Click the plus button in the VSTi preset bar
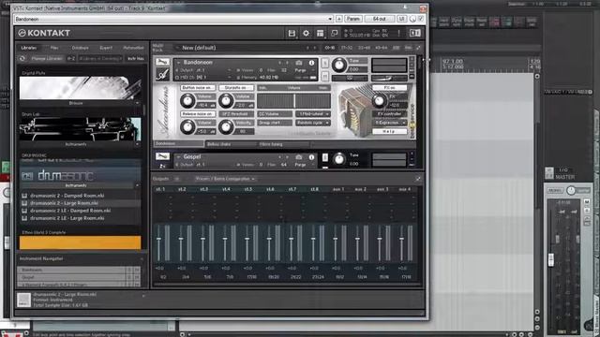The width and height of the screenshot is (600, 337). pos(339,19)
